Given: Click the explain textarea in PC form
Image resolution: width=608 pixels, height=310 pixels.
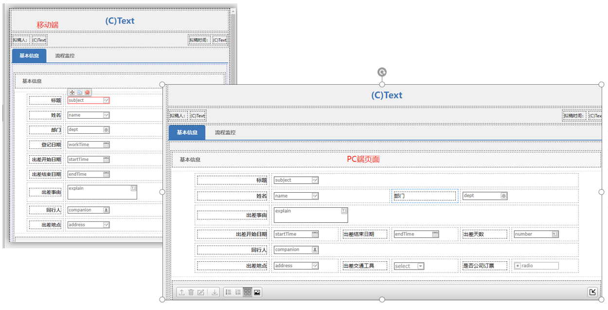Looking at the screenshot, I should point(311,215).
